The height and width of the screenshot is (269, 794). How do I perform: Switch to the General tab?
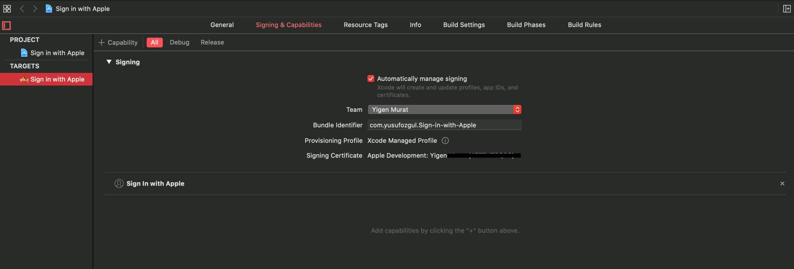tap(222, 25)
